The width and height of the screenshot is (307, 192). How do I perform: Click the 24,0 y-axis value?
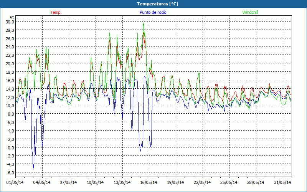tap(10, 47)
